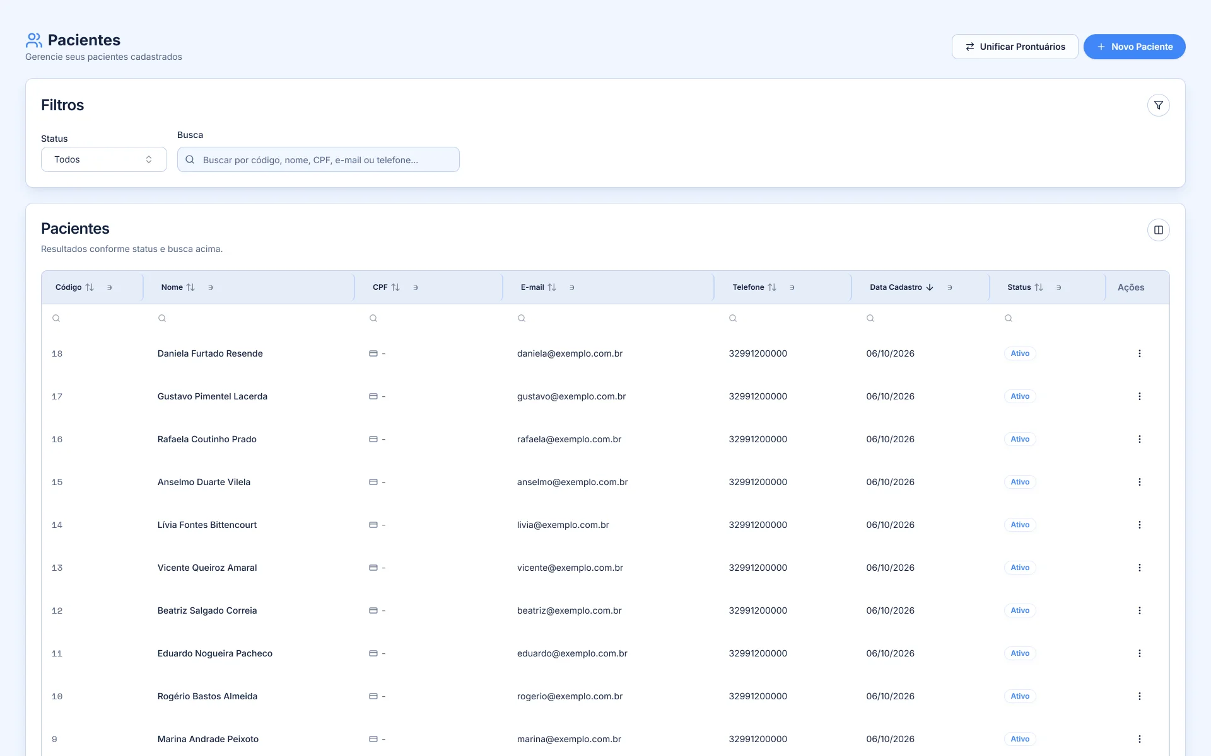Click the Unificar Prontuários button
This screenshot has width=1211, height=756.
pyautogui.click(x=1015, y=47)
